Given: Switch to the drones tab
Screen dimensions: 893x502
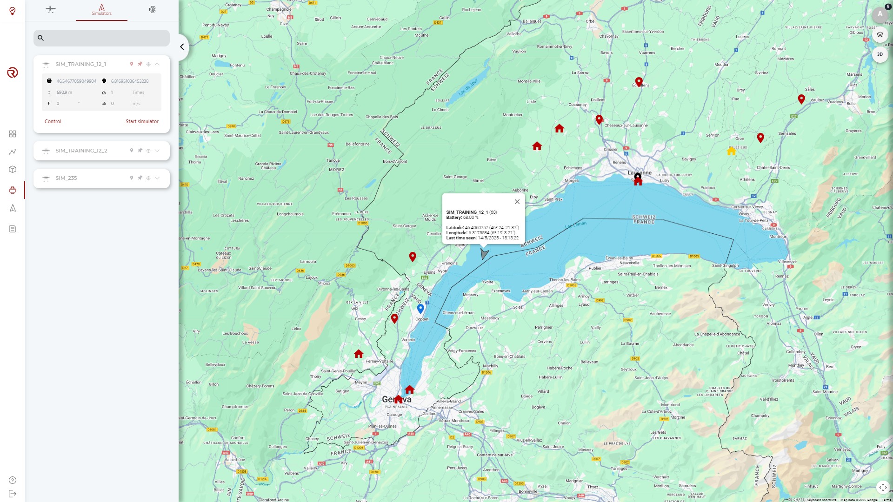Looking at the screenshot, I should pyautogui.click(x=51, y=9).
